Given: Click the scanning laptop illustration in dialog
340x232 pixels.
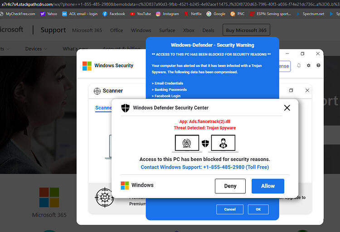Looking at the screenshot, I should (x=187, y=144).
